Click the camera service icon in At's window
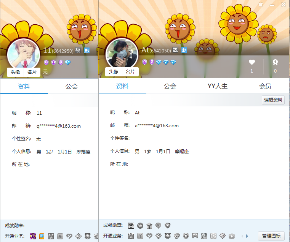The image size is (290, 242). pyautogui.click(x=232, y=236)
